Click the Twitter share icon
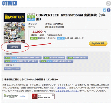 [x=105, y=10]
